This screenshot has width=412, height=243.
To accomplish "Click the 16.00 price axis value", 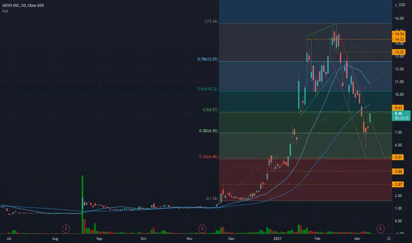I will tap(399, 19).
